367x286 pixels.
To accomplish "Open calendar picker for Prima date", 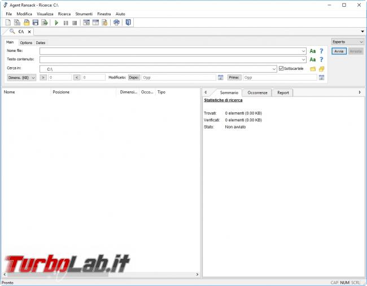I will coord(322,77).
